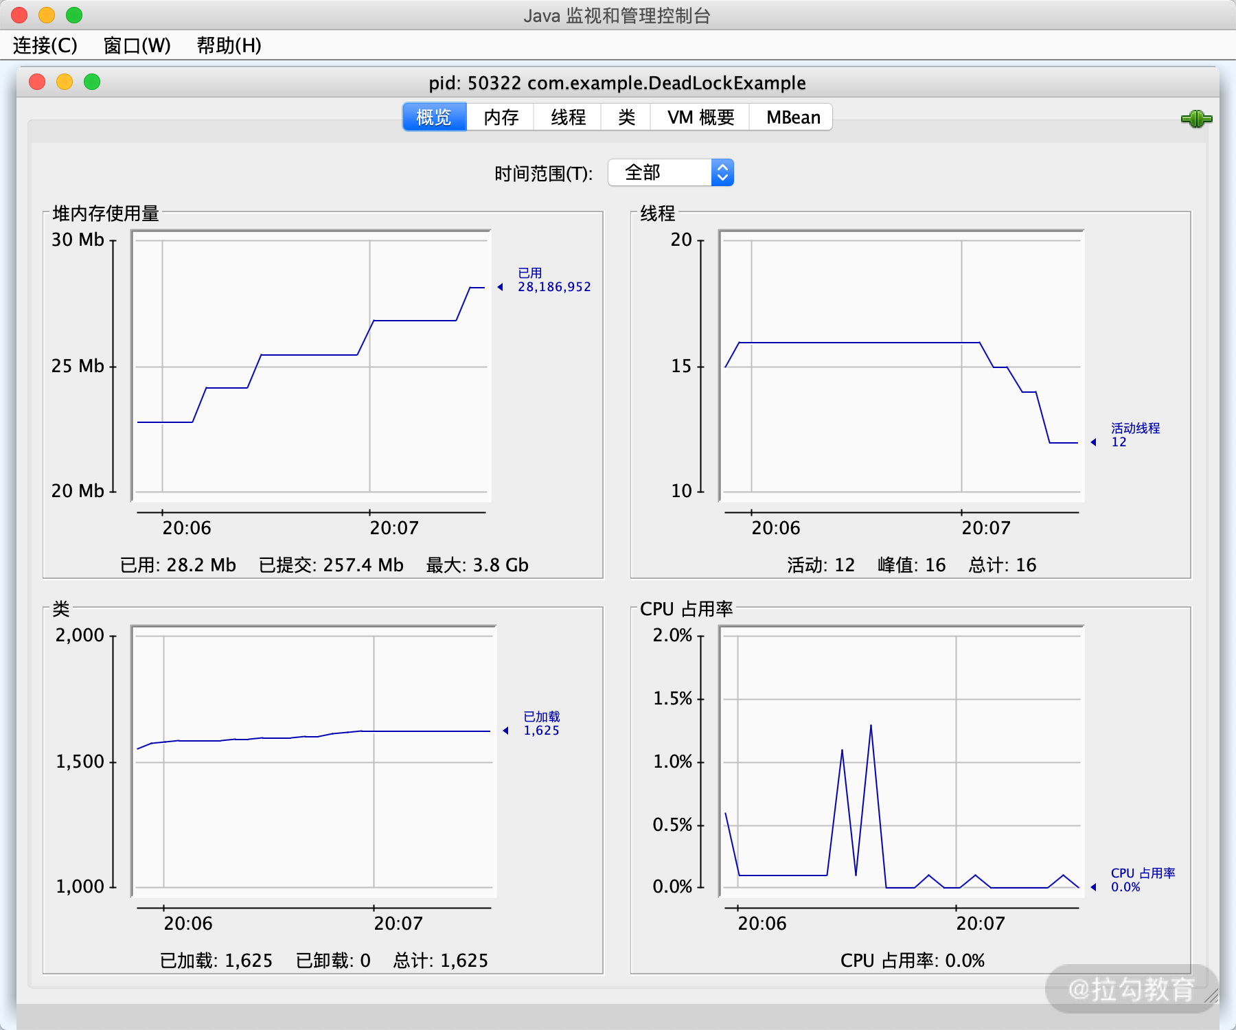Switch to the 概览 tab
Screen dimensions: 1236x1030
click(434, 117)
